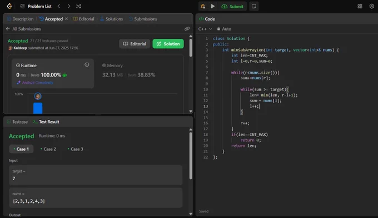The height and width of the screenshot is (218, 378).
Task: Go to the previous problem arrow
Action: (59, 6)
